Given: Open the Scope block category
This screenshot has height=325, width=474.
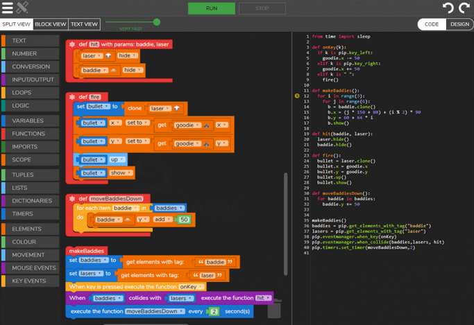Looking at the screenshot, I should click(x=31, y=159).
